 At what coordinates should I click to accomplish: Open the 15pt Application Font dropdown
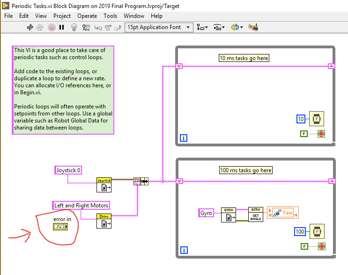coord(159,27)
